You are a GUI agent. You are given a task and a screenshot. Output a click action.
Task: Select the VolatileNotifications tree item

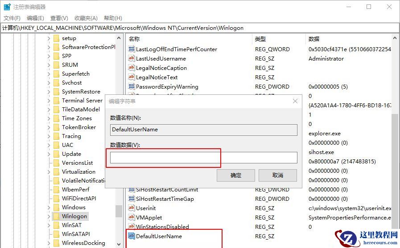(83, 181)
